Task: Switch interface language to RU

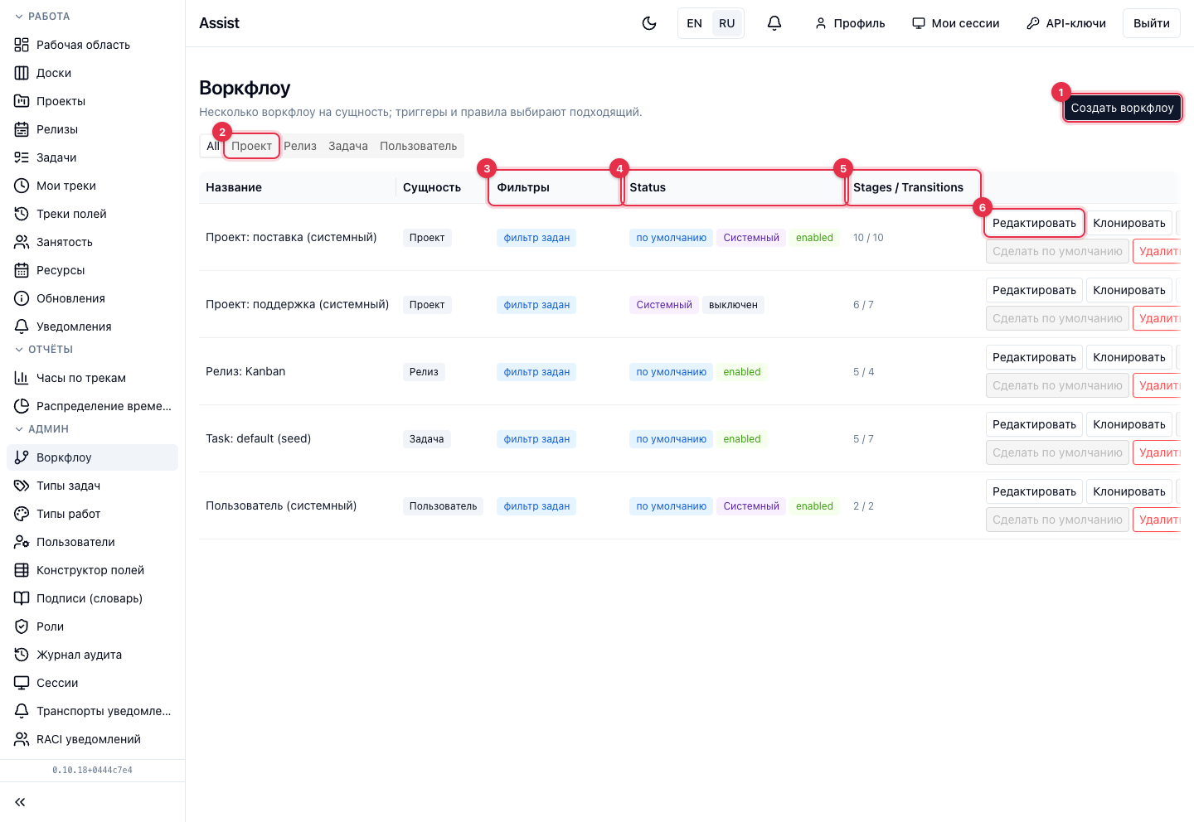Action: (x=727, y=23)
